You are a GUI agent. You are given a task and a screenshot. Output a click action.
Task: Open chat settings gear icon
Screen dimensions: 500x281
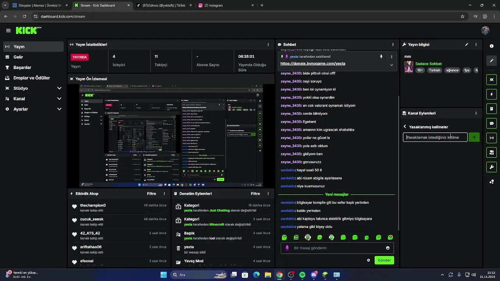pyautogui.click(x=368, y=260)
